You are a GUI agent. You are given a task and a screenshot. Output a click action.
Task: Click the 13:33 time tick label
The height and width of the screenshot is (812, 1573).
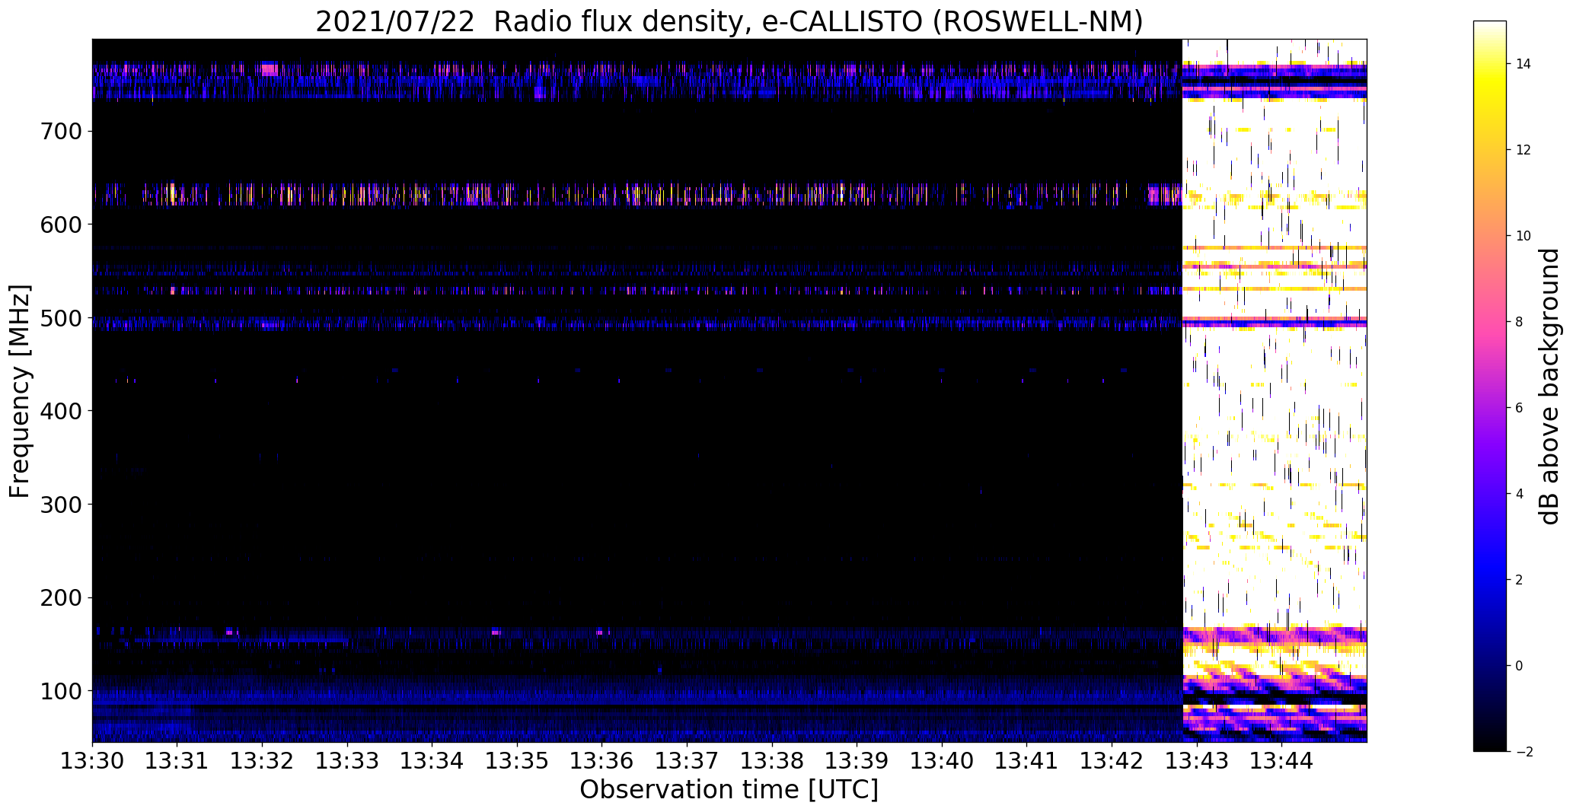[347, 760]
